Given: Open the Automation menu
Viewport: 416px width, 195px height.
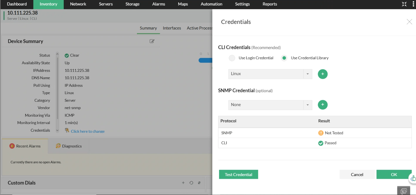Looking at the screenshot, I should point(211,4).
